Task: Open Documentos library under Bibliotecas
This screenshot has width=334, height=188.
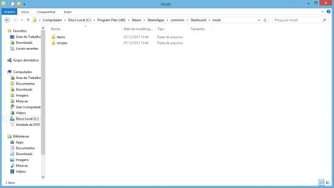Action: pyautogui.click(x=26, y=148)
